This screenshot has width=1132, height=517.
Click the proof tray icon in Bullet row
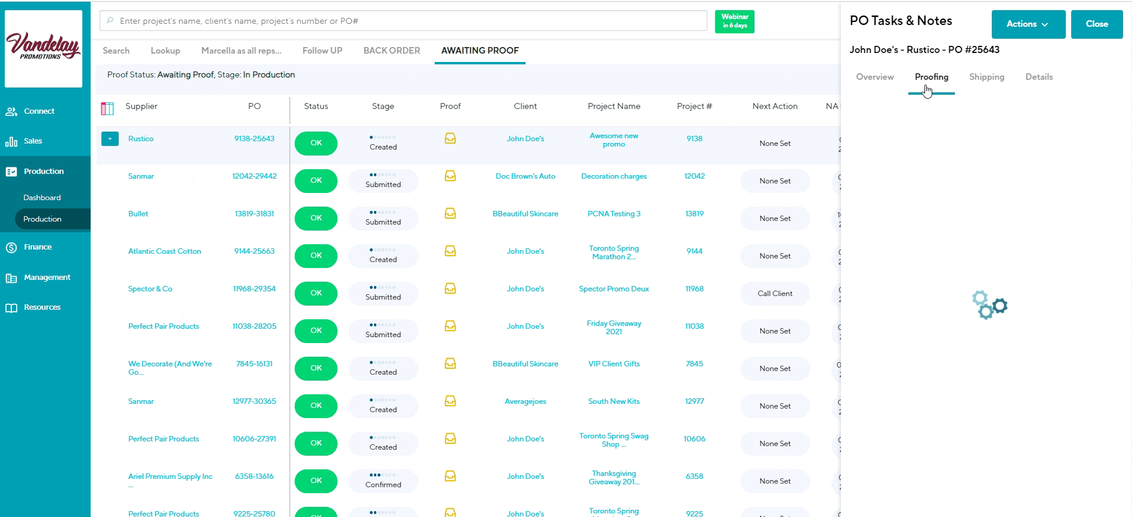coord(450,214)
